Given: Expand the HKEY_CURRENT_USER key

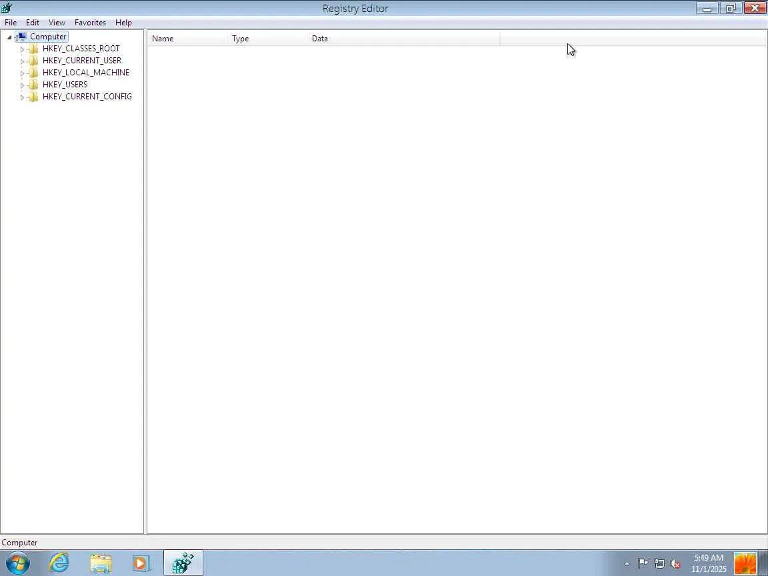Looking at the screenshot, I should tap(22, 61).
